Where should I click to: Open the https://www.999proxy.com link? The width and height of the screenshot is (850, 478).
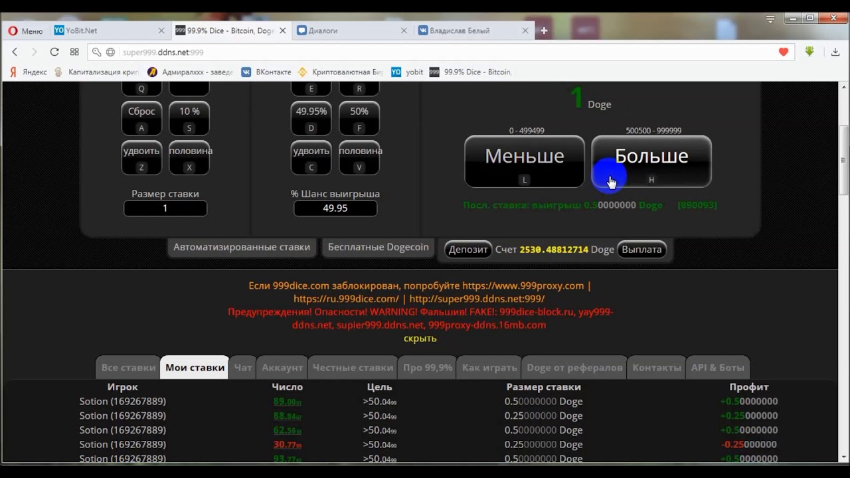[x=523, y=285]
